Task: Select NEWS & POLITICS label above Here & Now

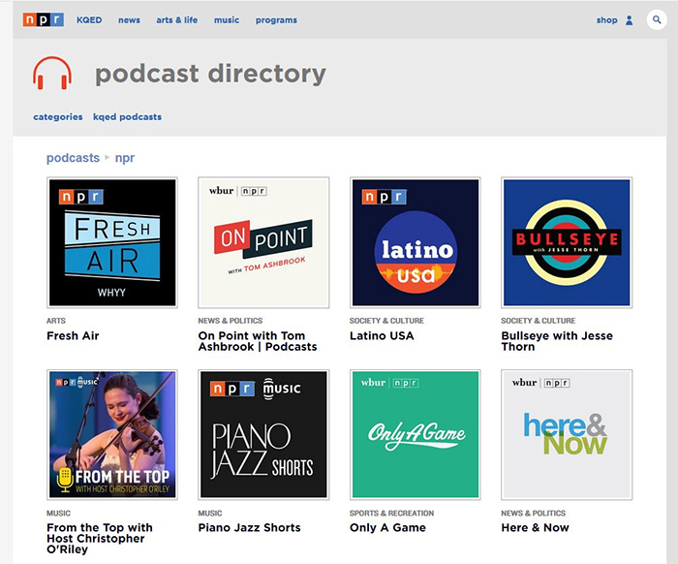Action: click(x=534, y=513)
